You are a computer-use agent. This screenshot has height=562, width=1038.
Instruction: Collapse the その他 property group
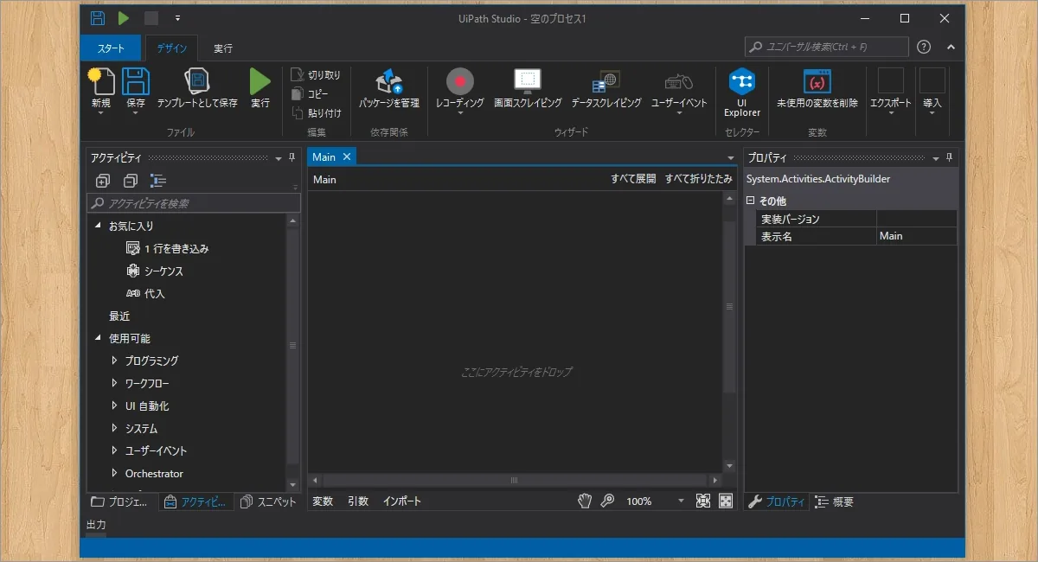pos(751,201)
